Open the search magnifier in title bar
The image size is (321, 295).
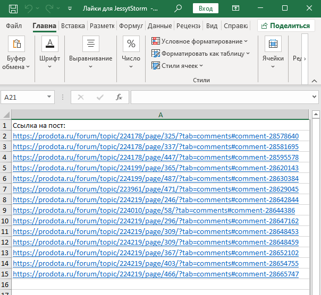click(x=178, y=9)
